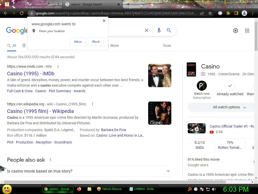Open a new browser tab

[x=128, y=5]
